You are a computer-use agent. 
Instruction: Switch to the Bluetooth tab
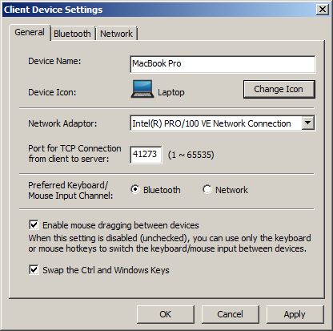click(72, 34)
